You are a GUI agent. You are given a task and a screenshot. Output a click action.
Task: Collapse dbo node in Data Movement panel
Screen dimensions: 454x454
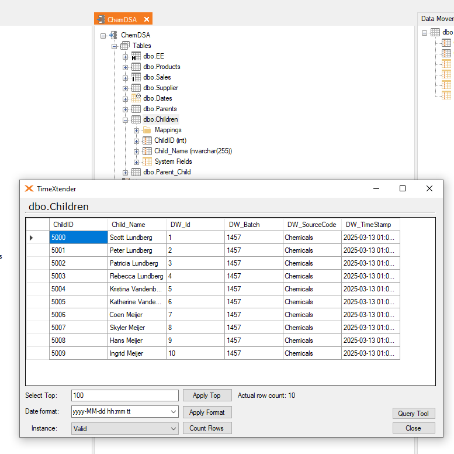[x=424, y=33]
